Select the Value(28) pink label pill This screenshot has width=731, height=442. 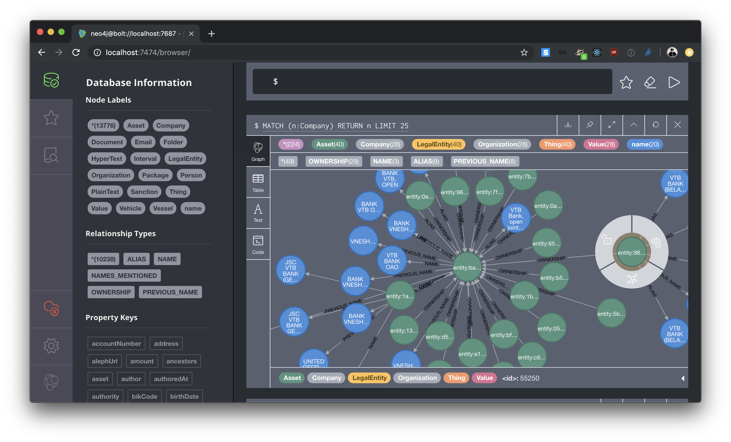601,145
